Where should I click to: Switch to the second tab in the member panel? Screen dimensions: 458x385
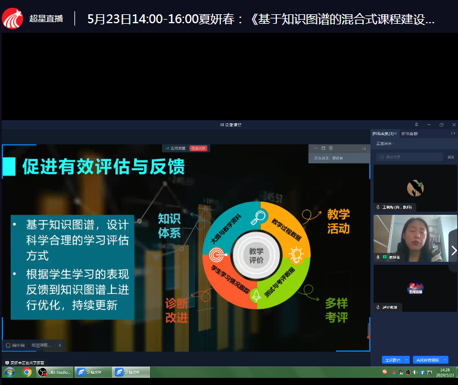(x=410, y=133)
